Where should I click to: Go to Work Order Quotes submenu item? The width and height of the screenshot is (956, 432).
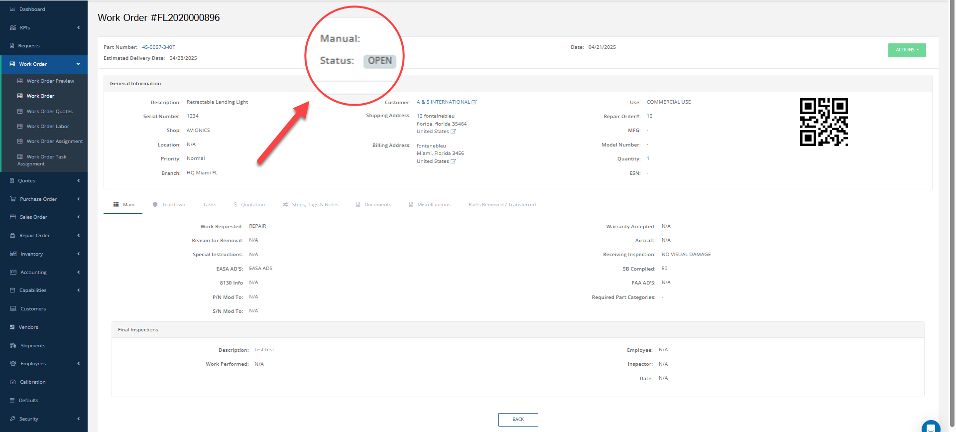pos(49,112)
